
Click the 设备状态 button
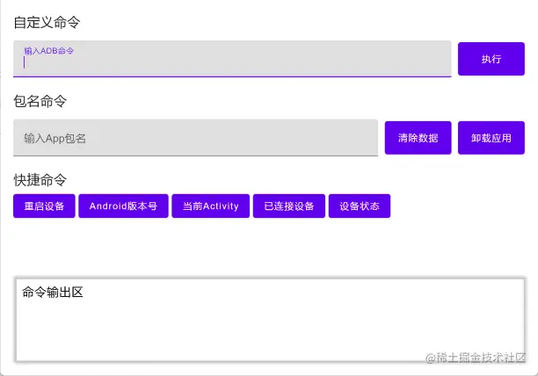click(360, 206)
